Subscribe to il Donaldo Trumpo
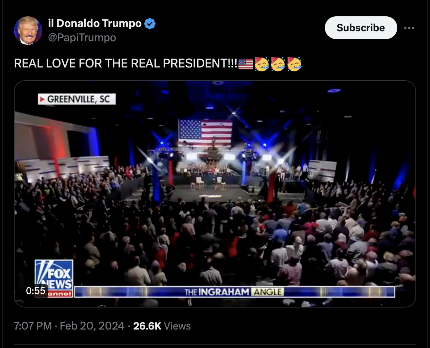 tap(361, 28)
